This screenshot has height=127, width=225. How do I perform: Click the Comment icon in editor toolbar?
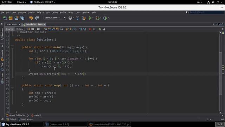coord(100,29)
